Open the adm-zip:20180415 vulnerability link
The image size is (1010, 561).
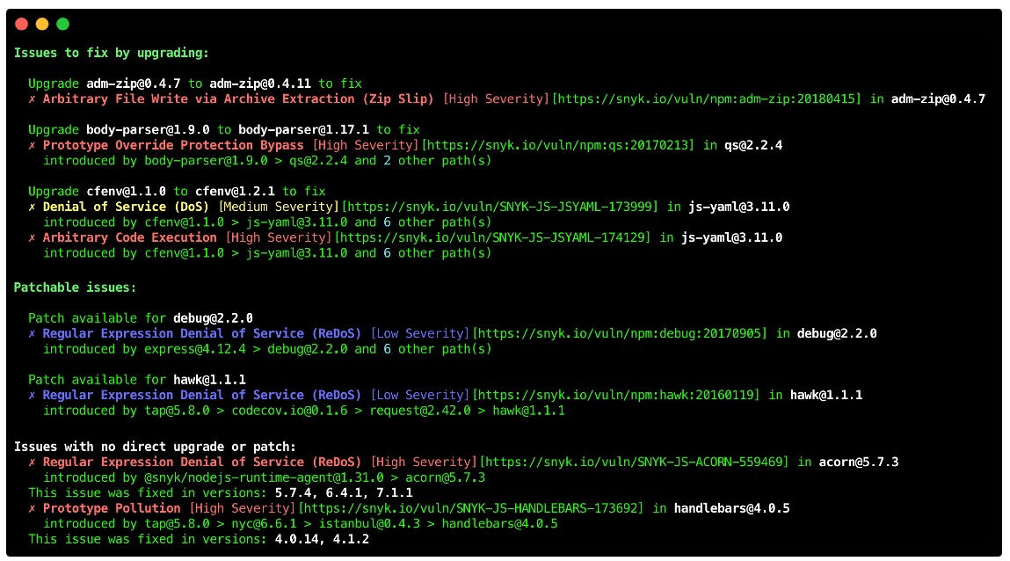coord(707,99)
